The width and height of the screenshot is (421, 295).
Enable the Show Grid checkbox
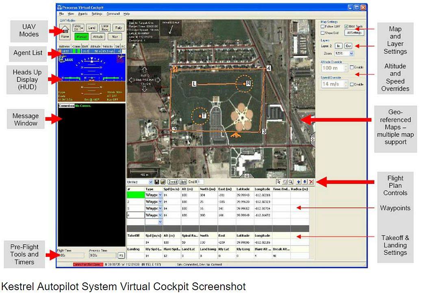pos(323,33)
